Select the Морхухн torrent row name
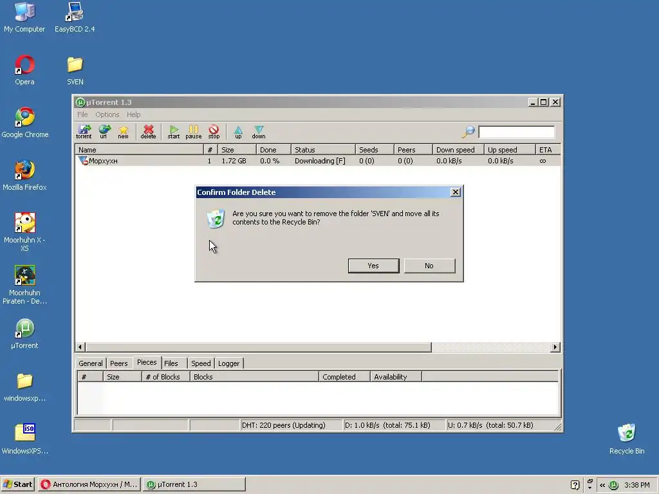Viewport: 659px width, 494px height. pos(103,160)
